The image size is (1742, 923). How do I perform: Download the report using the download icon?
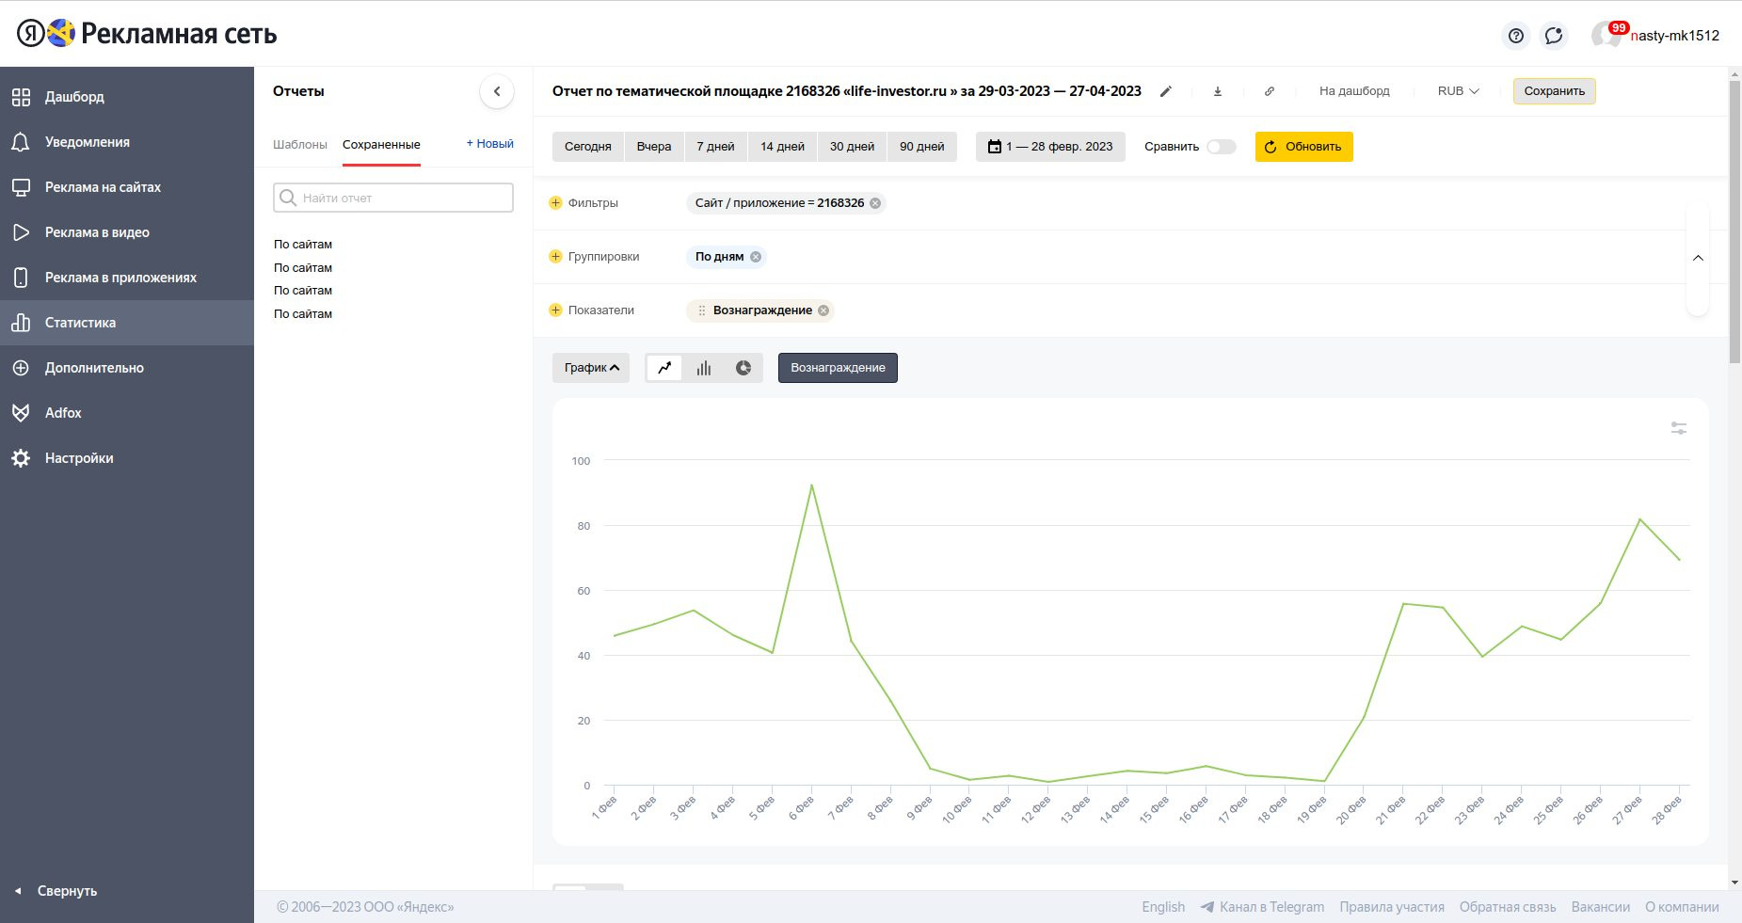tap(1218, 91)
